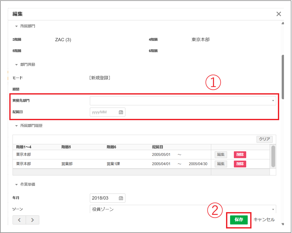Collapse the 作業単価 section
Screen dimensions: 292x233
click(16, 185)
